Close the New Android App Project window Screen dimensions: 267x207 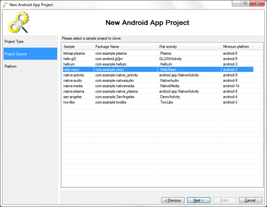[257, 3]
